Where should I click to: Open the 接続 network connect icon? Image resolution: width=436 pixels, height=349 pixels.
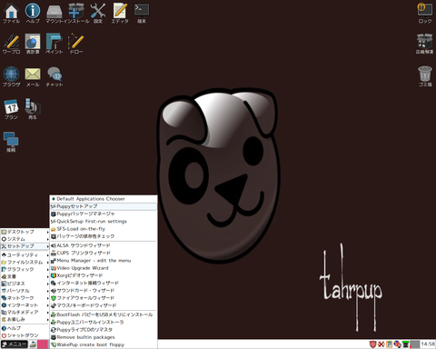pyautogui.click(x=11, y=142)
